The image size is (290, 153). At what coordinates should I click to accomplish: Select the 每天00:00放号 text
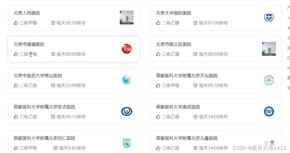(213, 54)
